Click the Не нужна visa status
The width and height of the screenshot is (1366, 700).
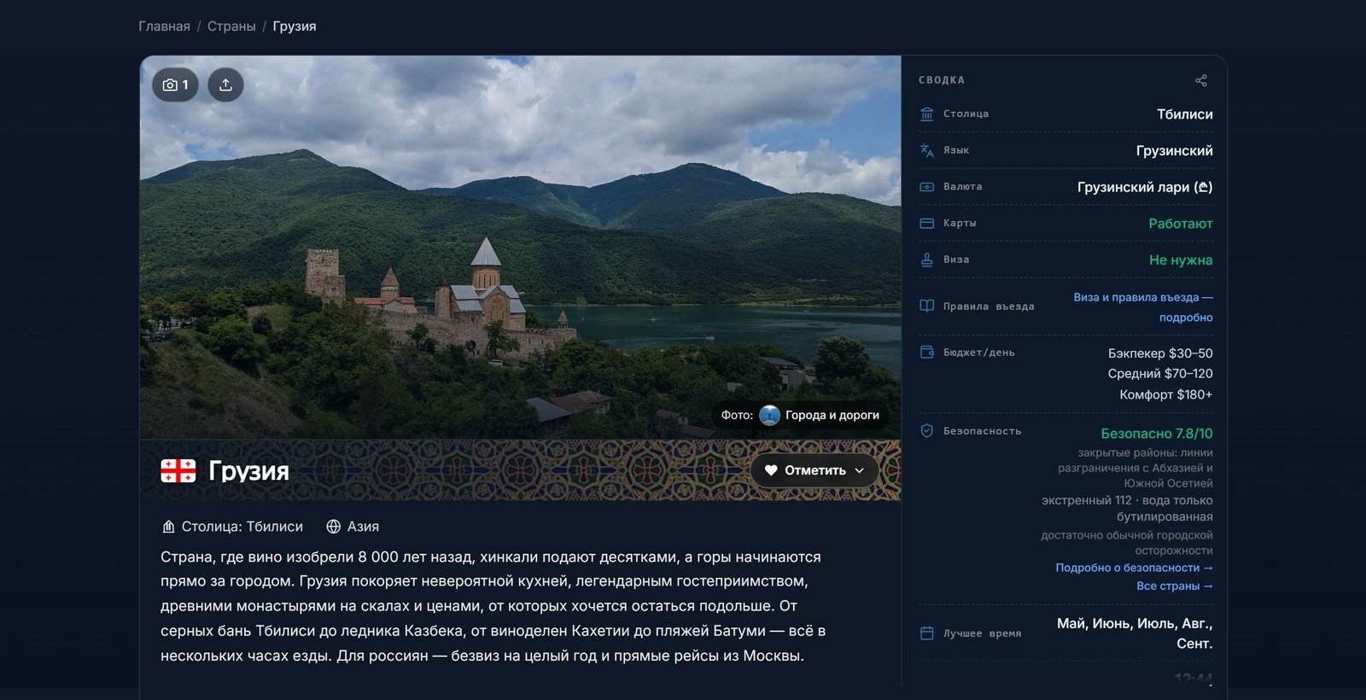[1181, 260]
